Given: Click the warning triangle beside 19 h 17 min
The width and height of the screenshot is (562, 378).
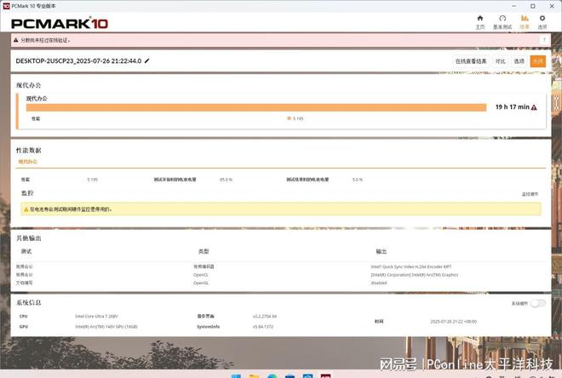Looking at the screenshot, I should pos(534,107).
